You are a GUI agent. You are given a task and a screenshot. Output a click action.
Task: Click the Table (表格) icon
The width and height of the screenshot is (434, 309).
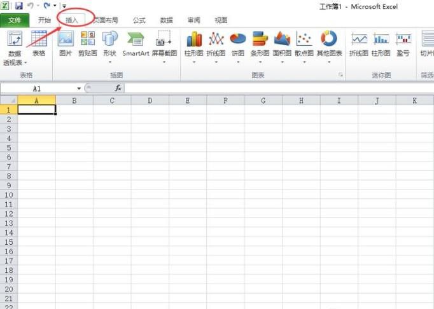(39, 40)
